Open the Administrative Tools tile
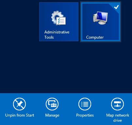Screen dimensions: 132x125 pos(59,22)
